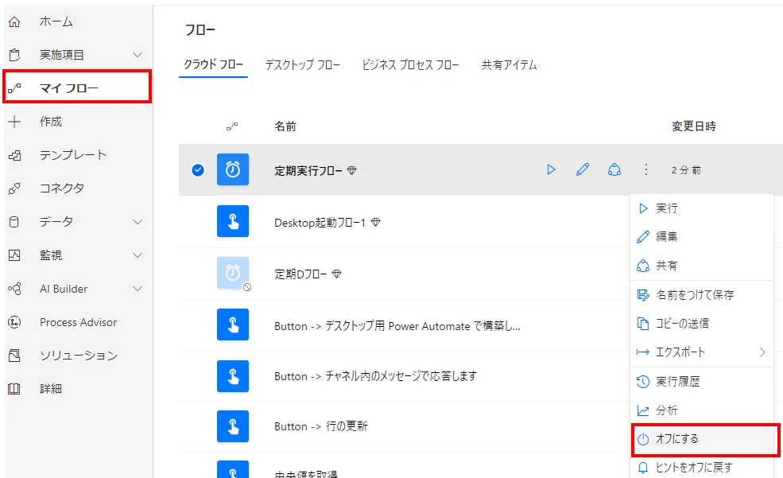This screenshot has width=783, height=478.
Task: Click the Desktop起動フロー1 button flow icon
Action: tap(233, 221)
